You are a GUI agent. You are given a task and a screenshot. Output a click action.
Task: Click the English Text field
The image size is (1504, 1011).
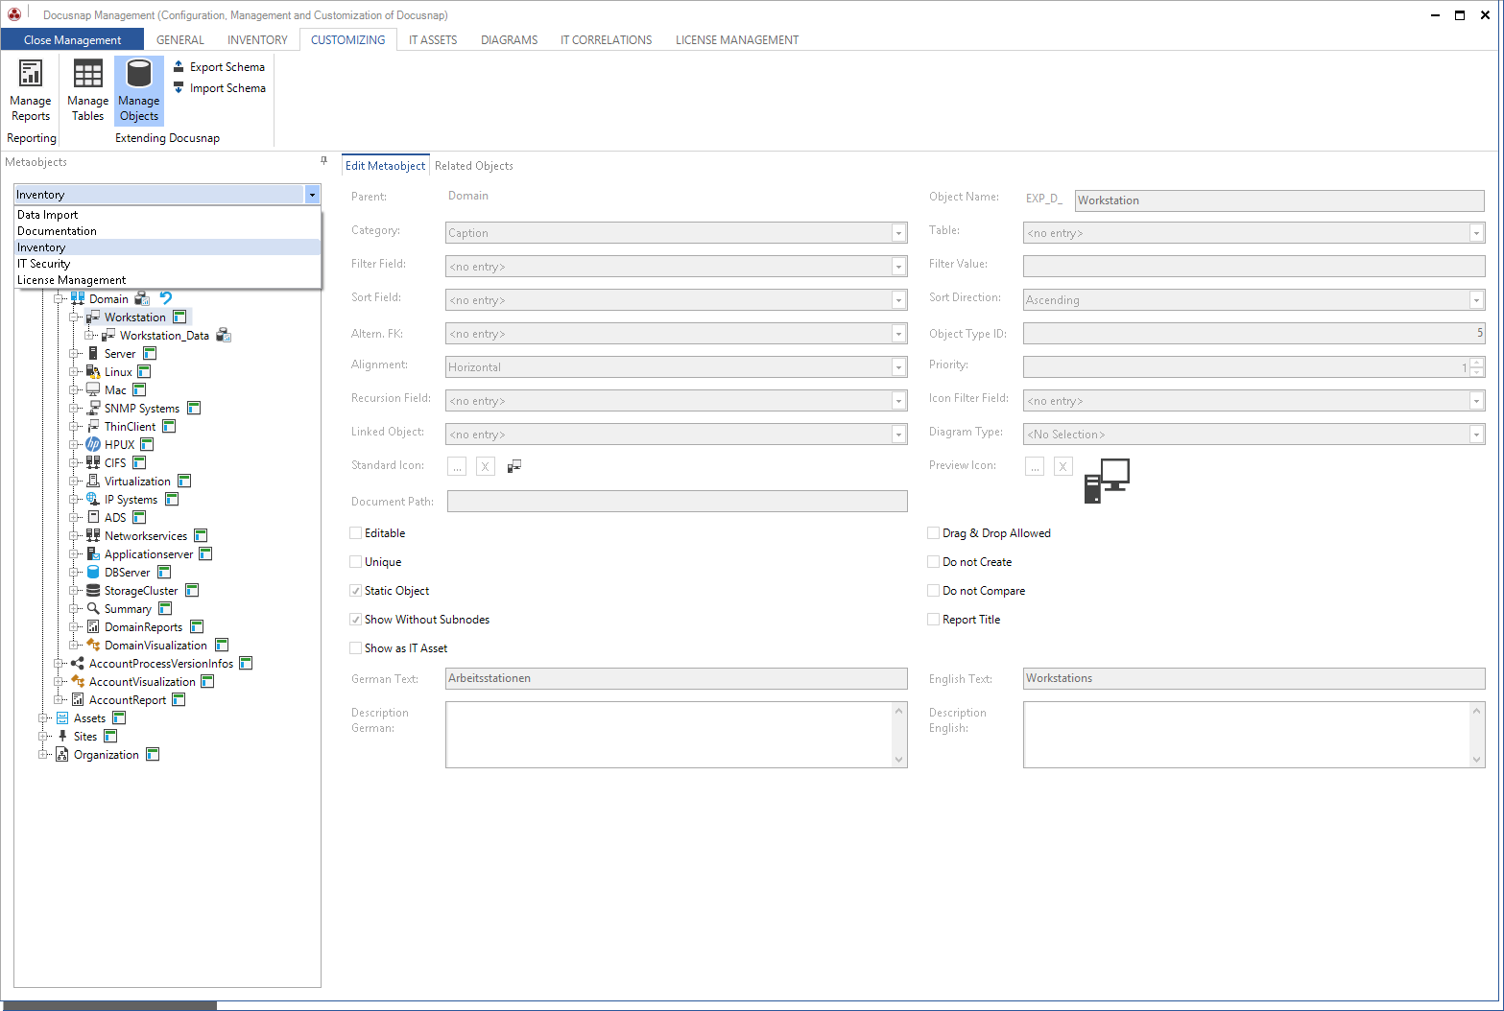pyautogui.click(x=1253, y=678)
